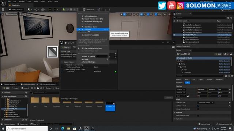Click the Details All filter button
234x131 pixels.
pyautogui.click(x=188, y=83)
